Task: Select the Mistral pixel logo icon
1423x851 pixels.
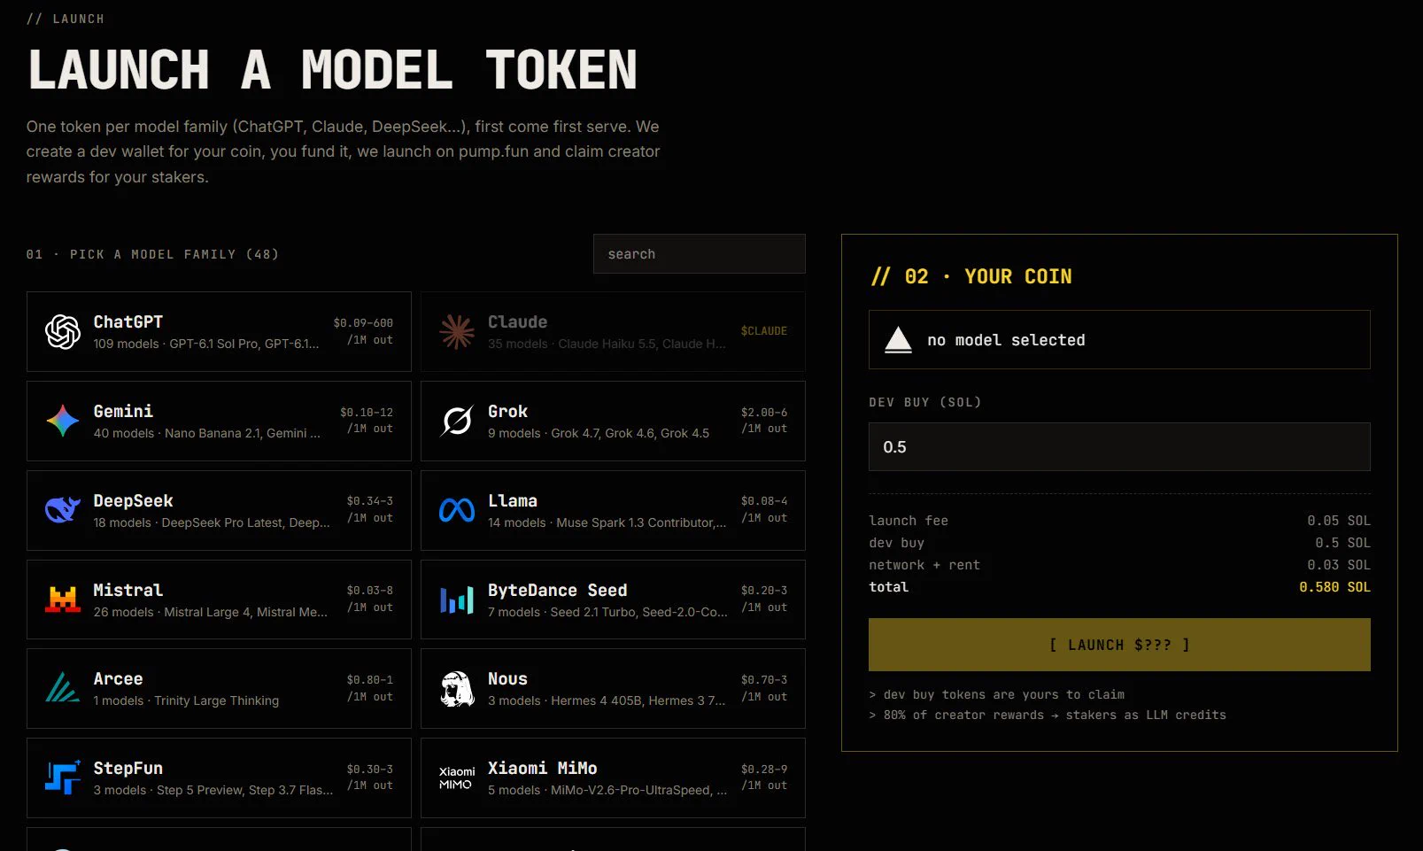Action: (x=63, y=600)
